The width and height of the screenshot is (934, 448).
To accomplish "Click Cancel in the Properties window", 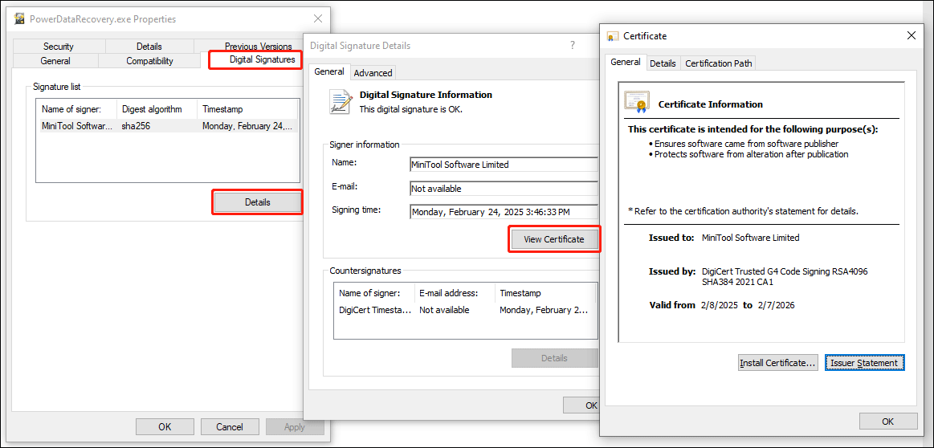I will click(x=230, y=426).
